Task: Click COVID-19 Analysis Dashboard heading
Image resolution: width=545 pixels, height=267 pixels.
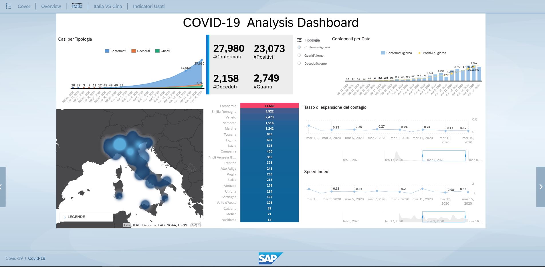Action: click(x=271, y=23)
